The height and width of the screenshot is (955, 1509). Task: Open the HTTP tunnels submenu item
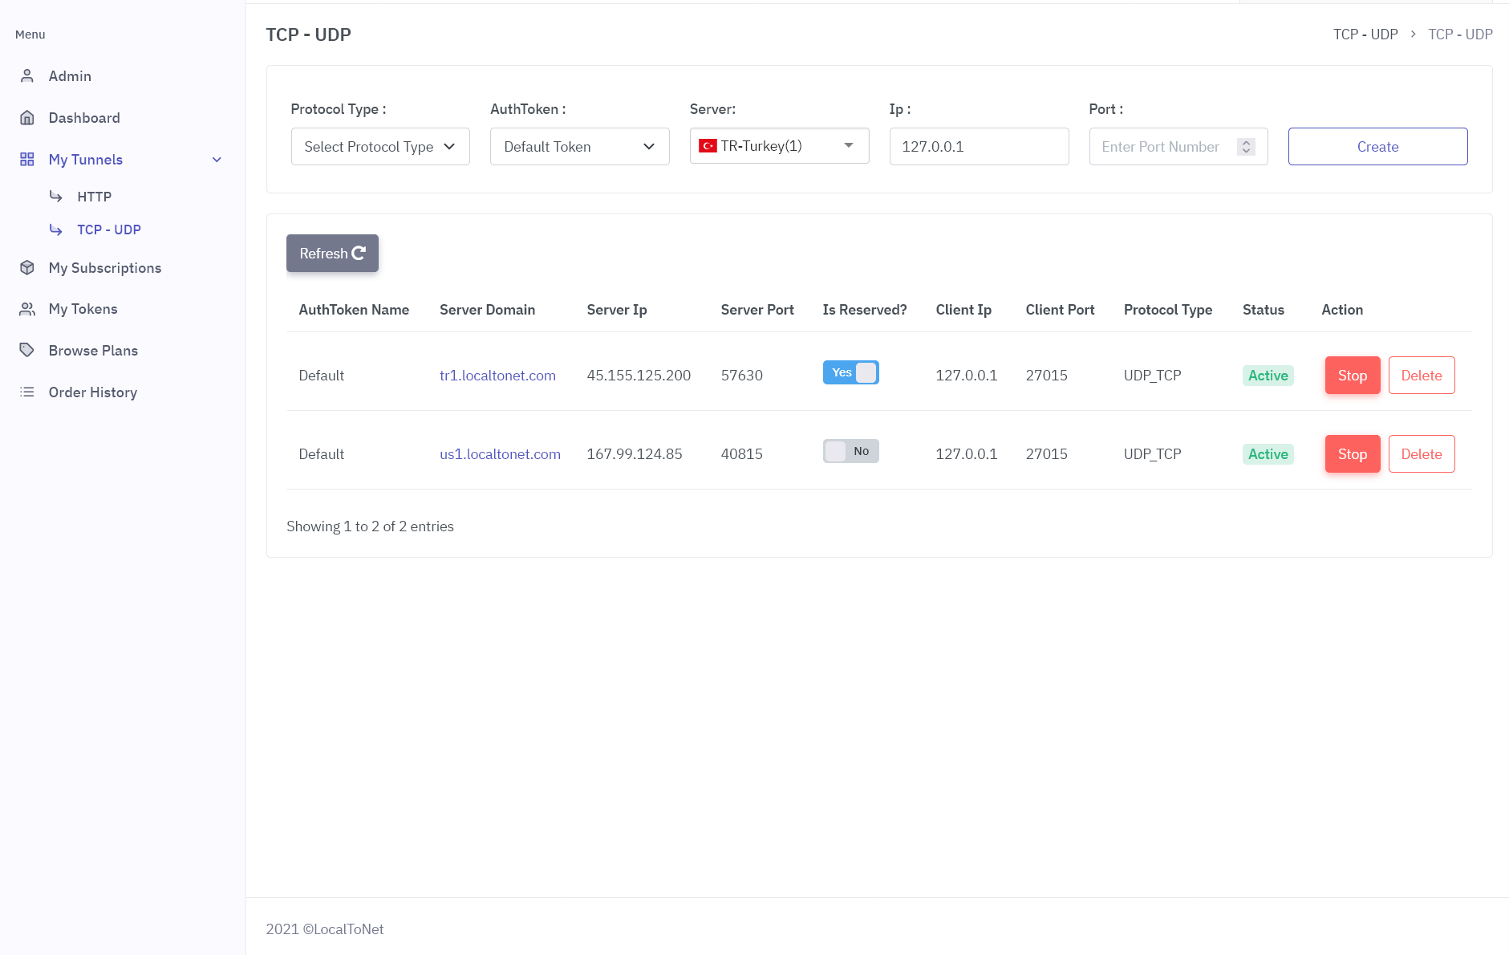(x=94, y=197)
